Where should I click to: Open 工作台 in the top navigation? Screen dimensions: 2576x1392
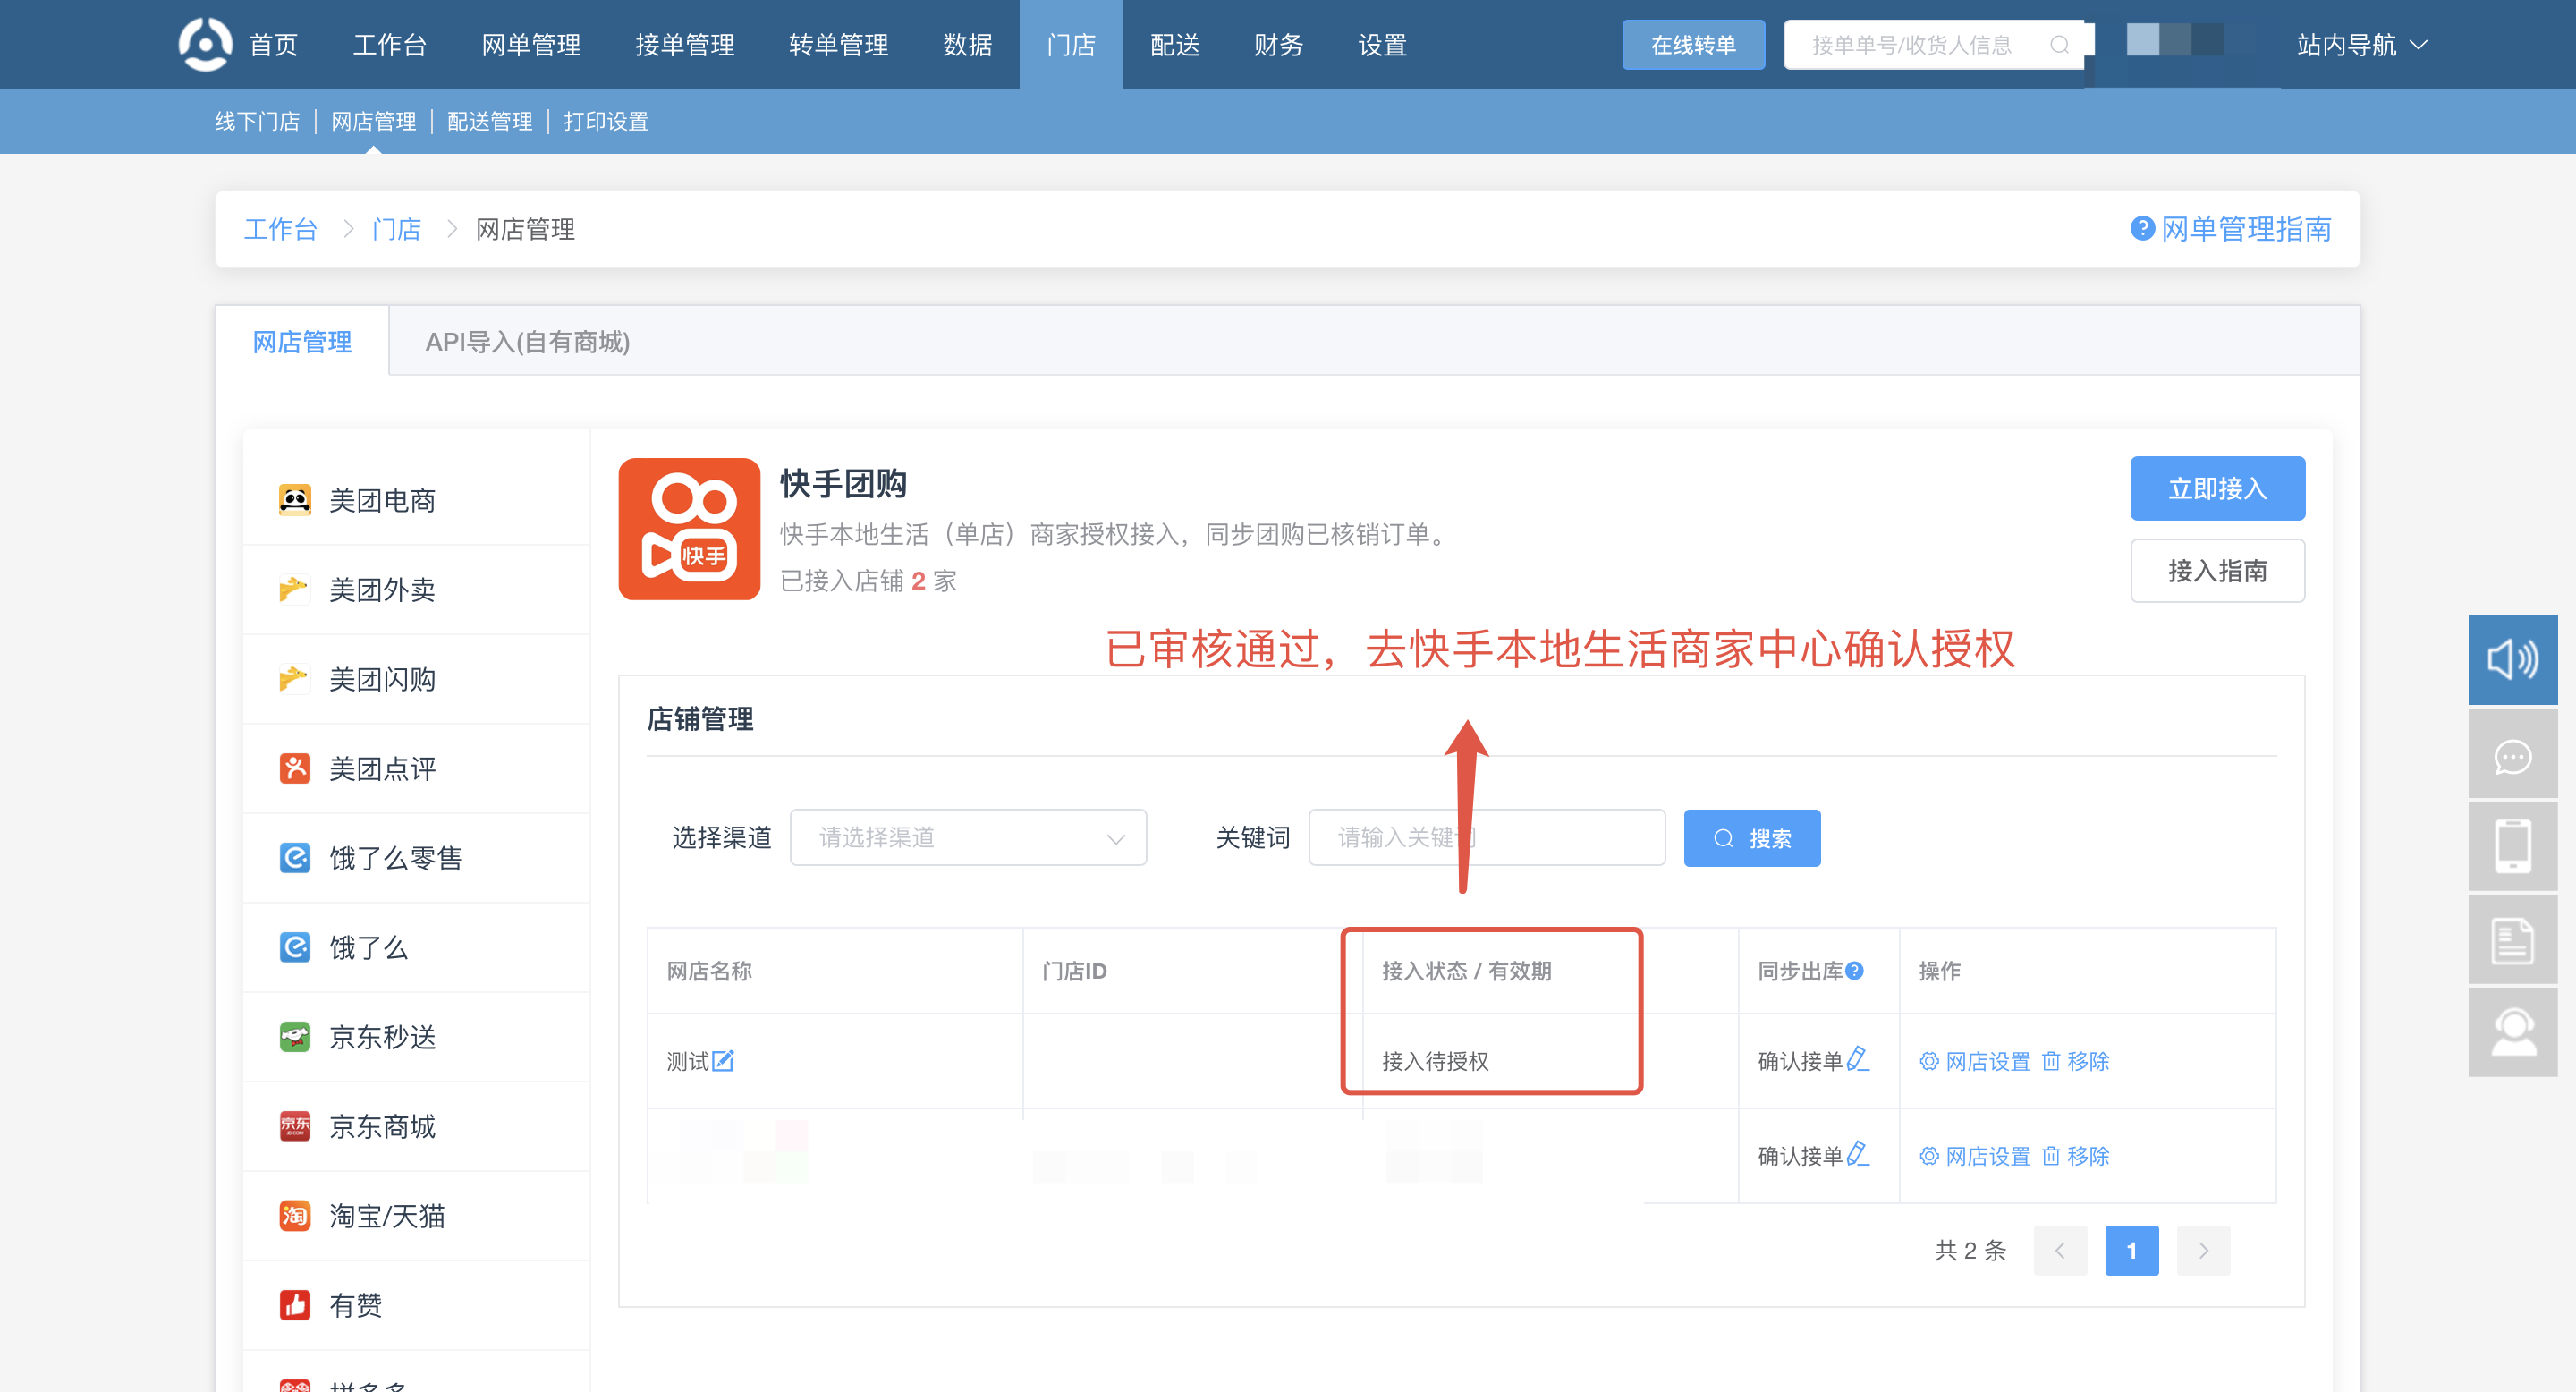390,45
